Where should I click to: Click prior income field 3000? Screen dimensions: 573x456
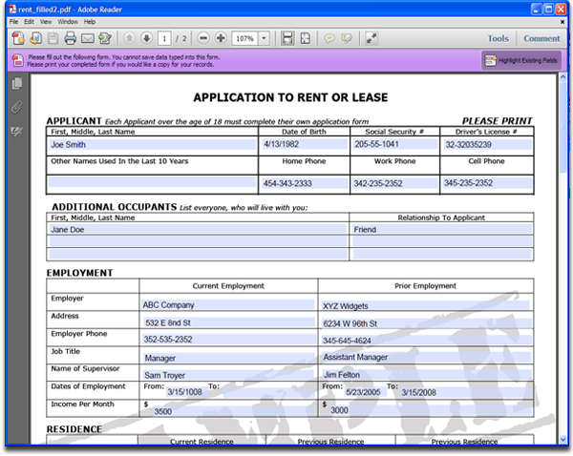429,410
